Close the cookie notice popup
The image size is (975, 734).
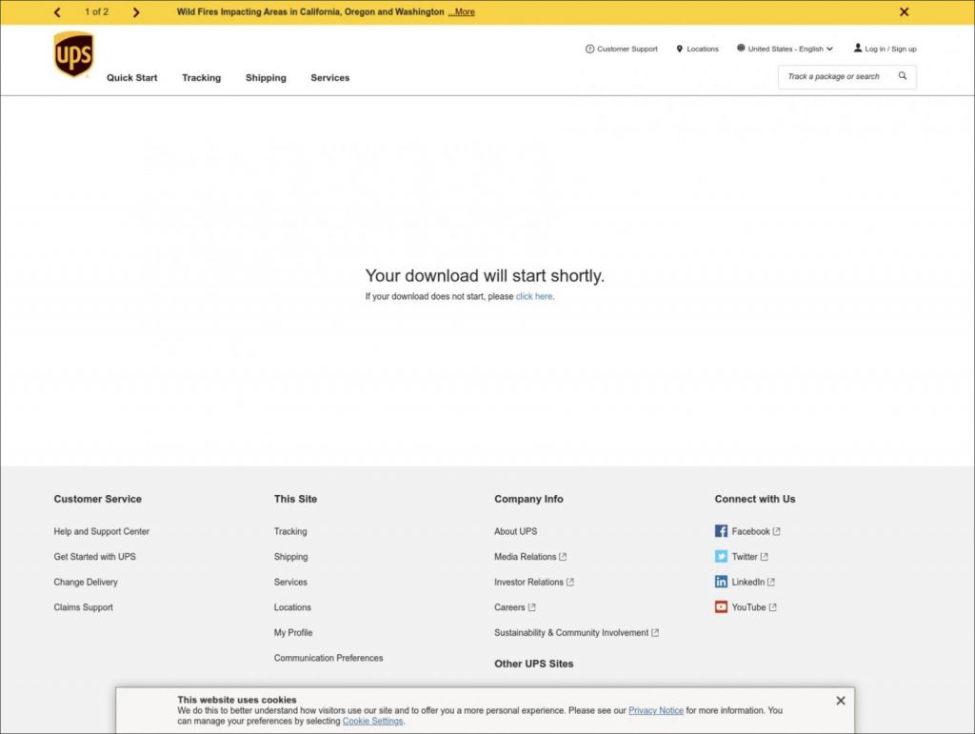click(x=841, y=701)
